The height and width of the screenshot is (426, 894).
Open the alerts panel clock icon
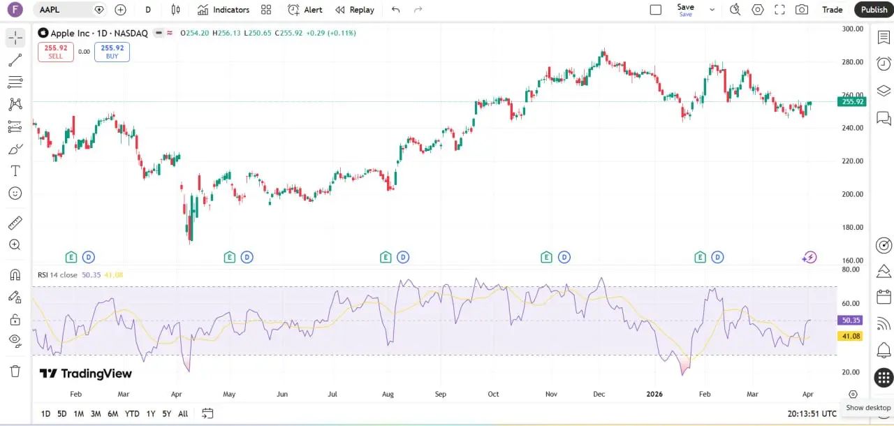point(884,63)
